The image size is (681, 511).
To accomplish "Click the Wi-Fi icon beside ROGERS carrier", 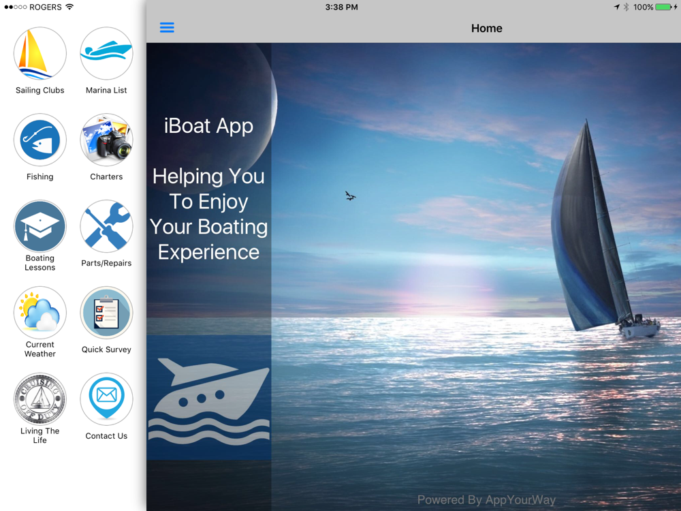I will click(x=69, y=7).
